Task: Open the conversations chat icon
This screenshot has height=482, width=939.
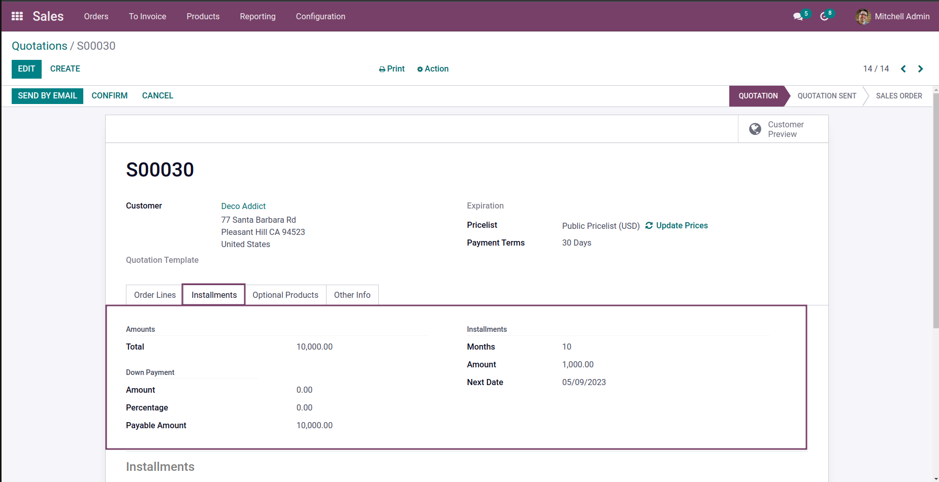Action: click(798, 17)
